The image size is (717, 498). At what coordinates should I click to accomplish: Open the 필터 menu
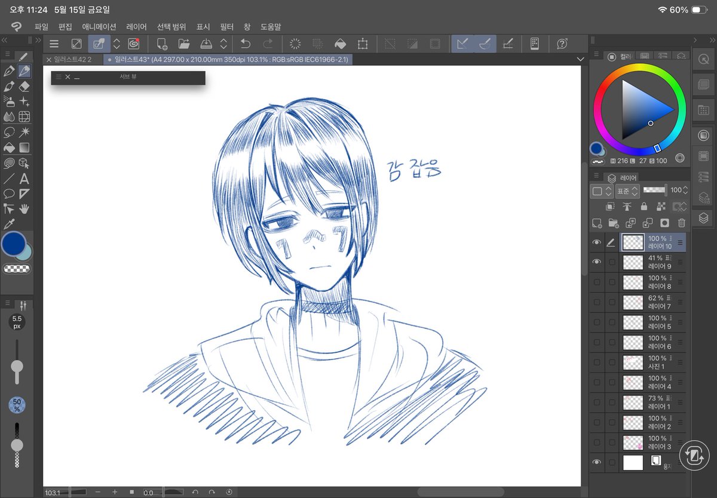click(x=227, y=27)
